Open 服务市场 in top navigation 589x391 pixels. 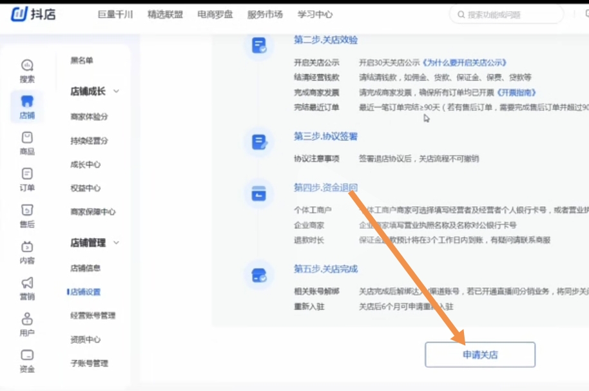[265, 15]
